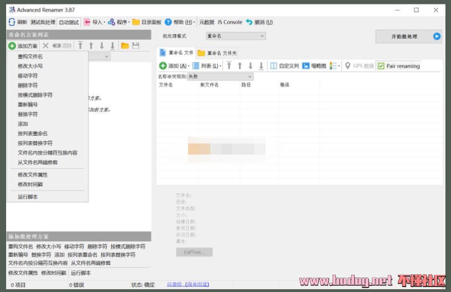Click the 开始批处理 button

405,36
